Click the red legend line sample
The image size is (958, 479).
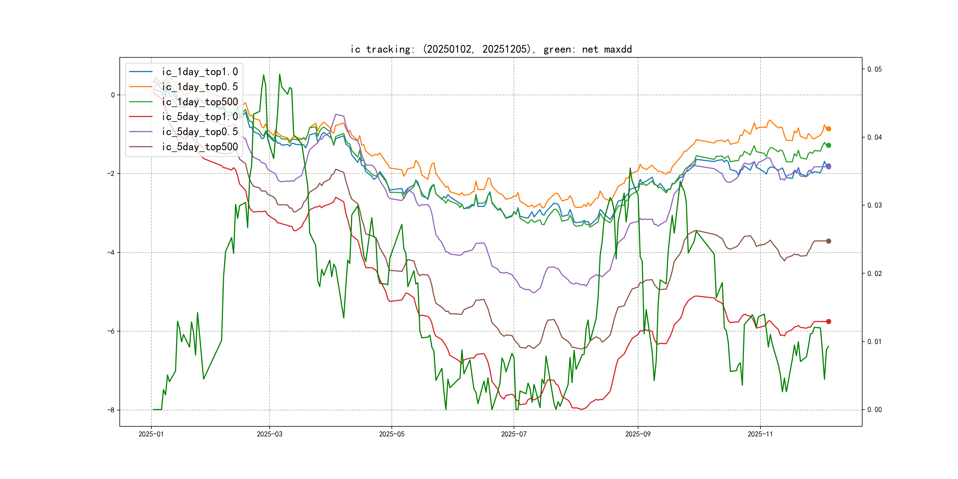(x=140, y=116)
